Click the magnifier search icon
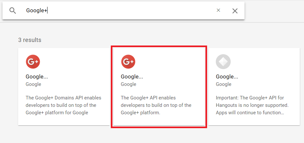The image size is (304, 143). point(13,11)
